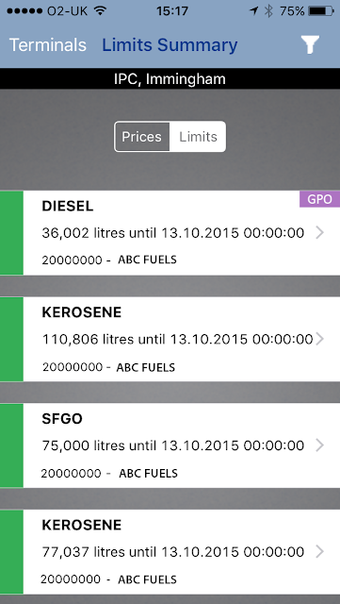Tap the signal strength dots

(24, 11)
